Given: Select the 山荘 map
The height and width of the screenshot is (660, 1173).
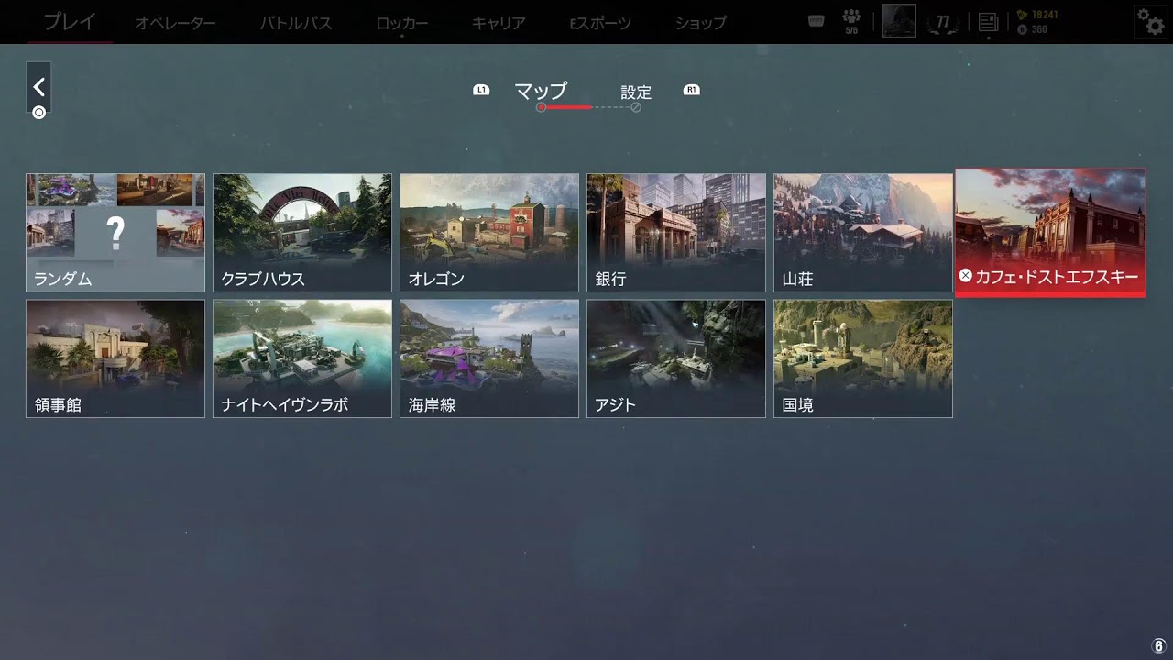Looking at the screenshot, I should [863, 233].
